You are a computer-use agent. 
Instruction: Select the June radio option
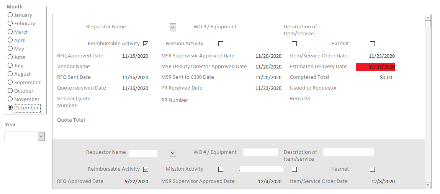[10, 57]
